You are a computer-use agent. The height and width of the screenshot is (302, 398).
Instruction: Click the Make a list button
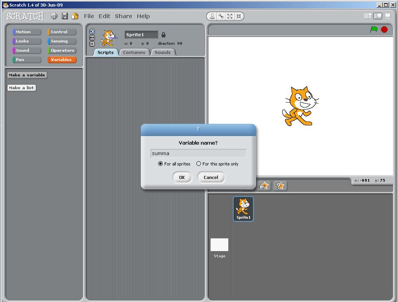coord(22,88)
